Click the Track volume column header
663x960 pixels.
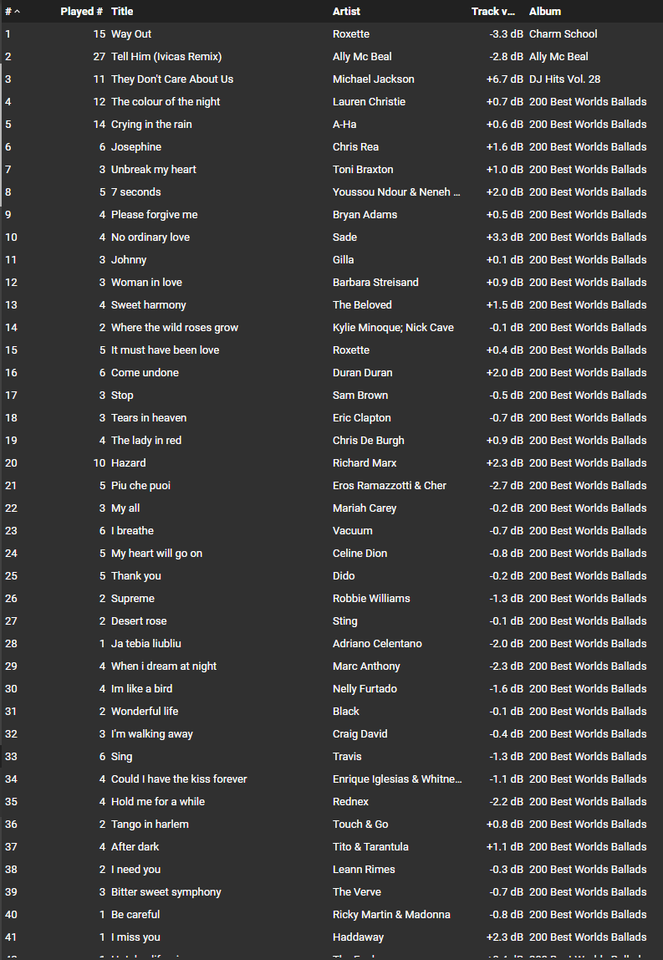(x=493, y=12)
